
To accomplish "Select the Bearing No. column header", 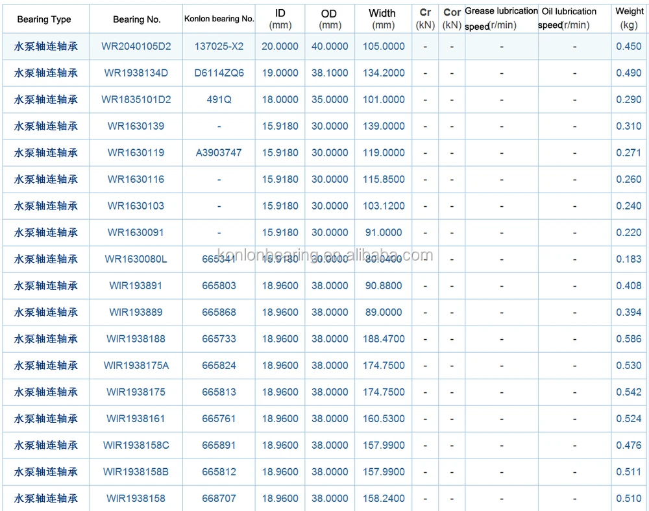I will tap(136, 19).
